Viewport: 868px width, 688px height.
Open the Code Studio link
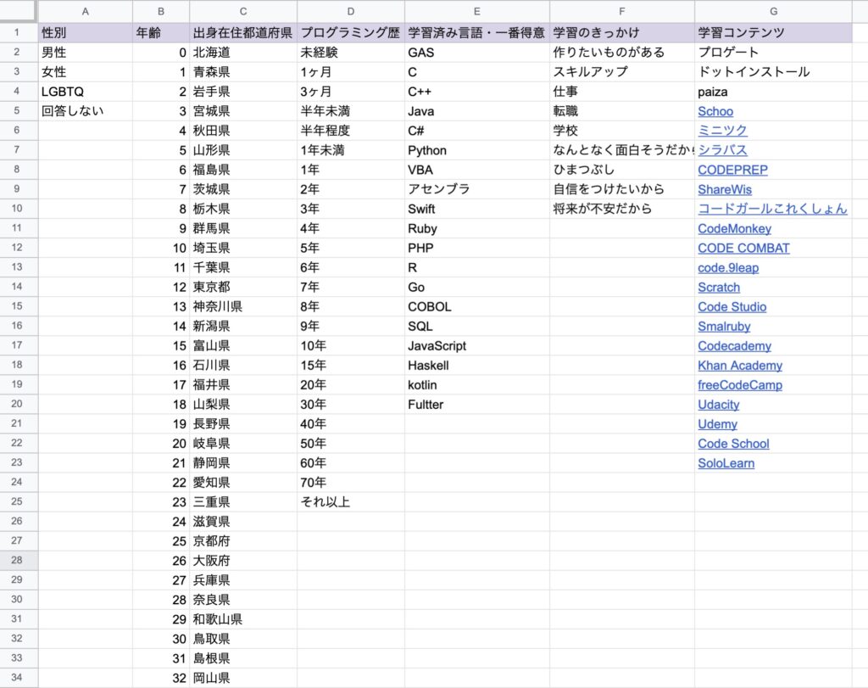732,307
